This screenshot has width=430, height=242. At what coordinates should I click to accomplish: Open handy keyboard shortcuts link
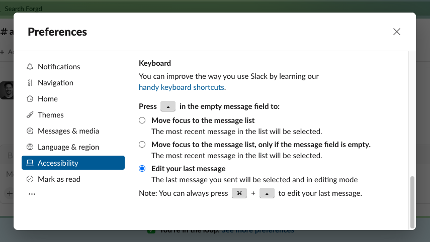pos(182,87)
